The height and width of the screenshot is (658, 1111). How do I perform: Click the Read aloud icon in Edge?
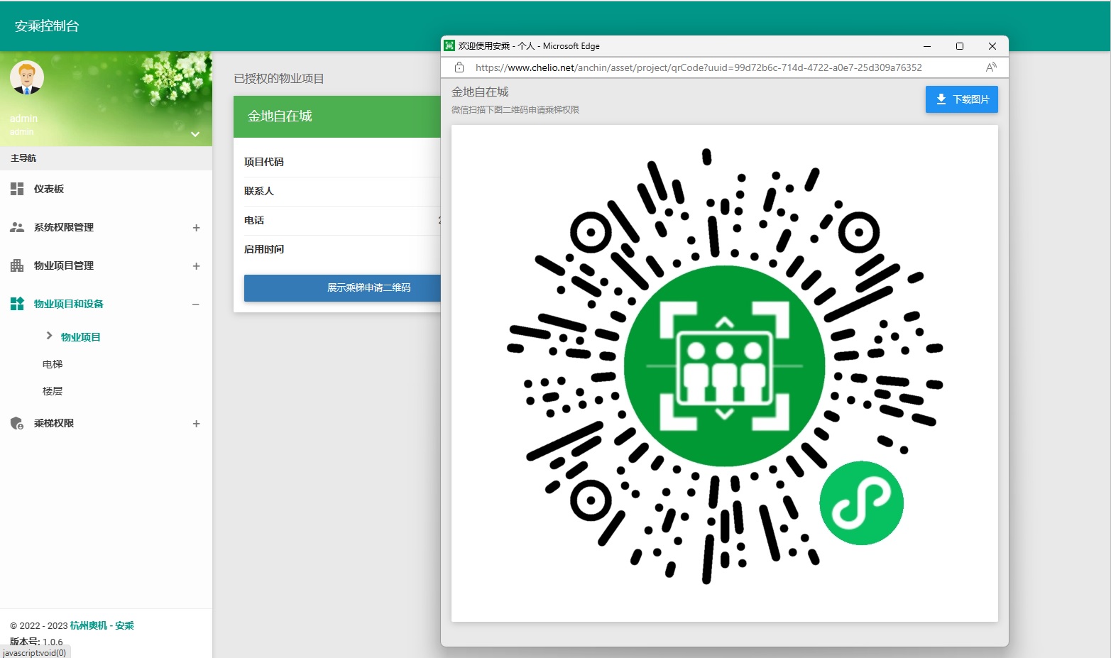(x=991, y=67)
